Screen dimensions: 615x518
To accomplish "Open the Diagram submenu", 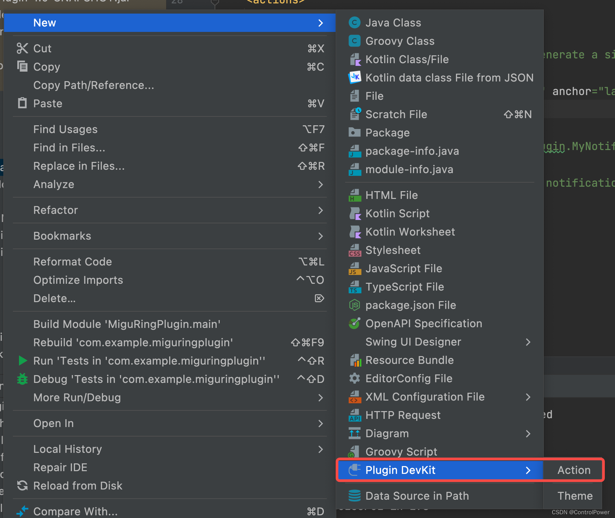I will [x=387, y=433].
